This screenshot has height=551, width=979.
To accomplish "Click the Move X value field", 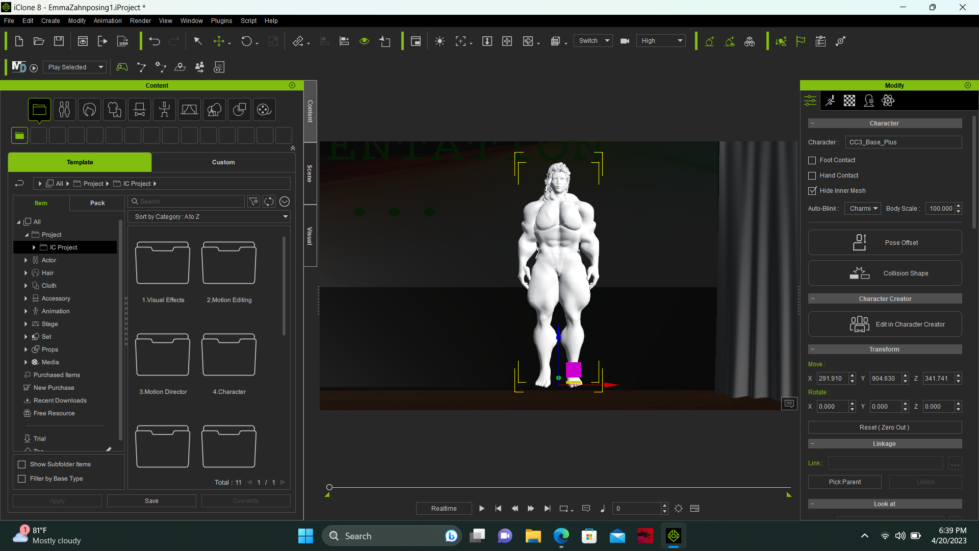I will coord(832,379).
